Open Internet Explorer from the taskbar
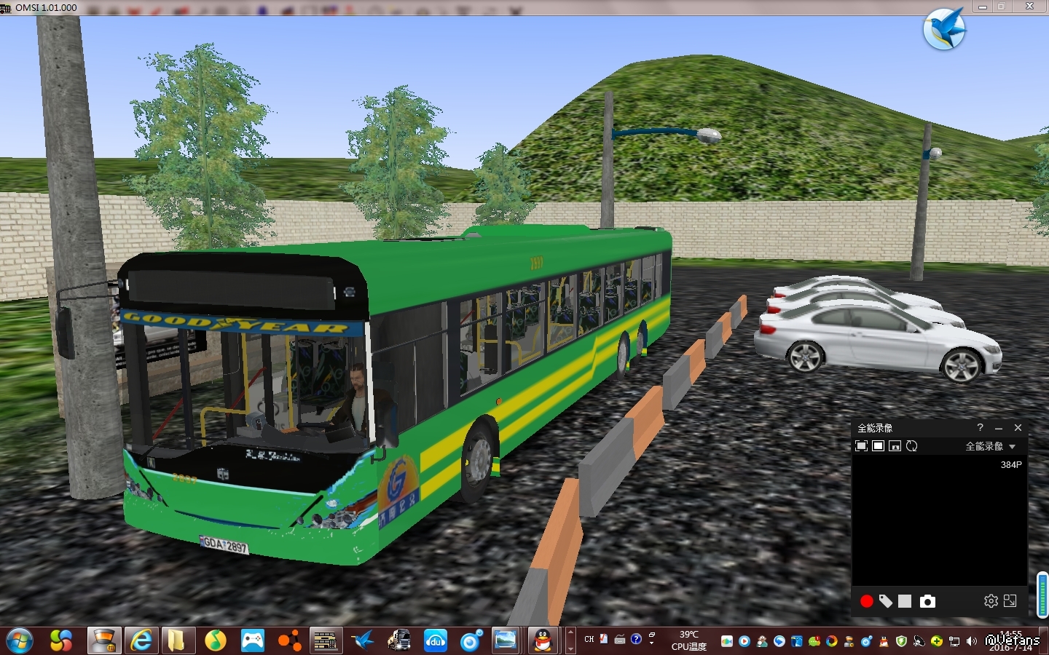Viewport: 1049px width, 655px height. pyautogui.click(x=141, y=641)
